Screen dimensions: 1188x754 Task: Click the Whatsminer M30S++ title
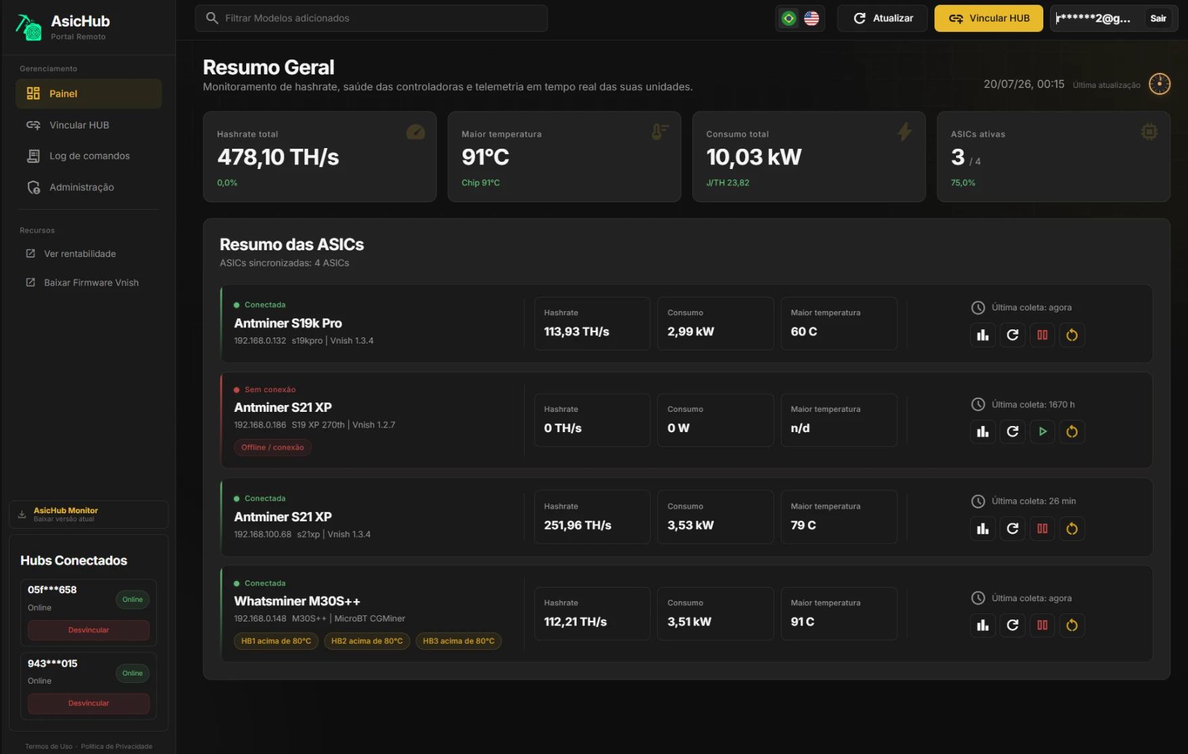[297, 601]
